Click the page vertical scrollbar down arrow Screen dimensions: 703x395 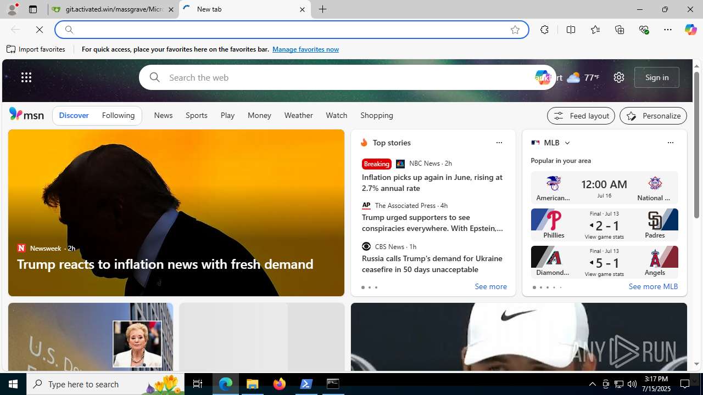point(696,364)
